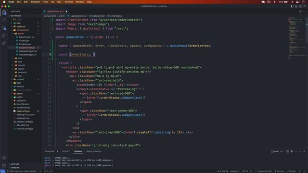The width and height of the screenshot is (308, 173).
Task: Open the Help menu
Action: (x=89, y=2)
